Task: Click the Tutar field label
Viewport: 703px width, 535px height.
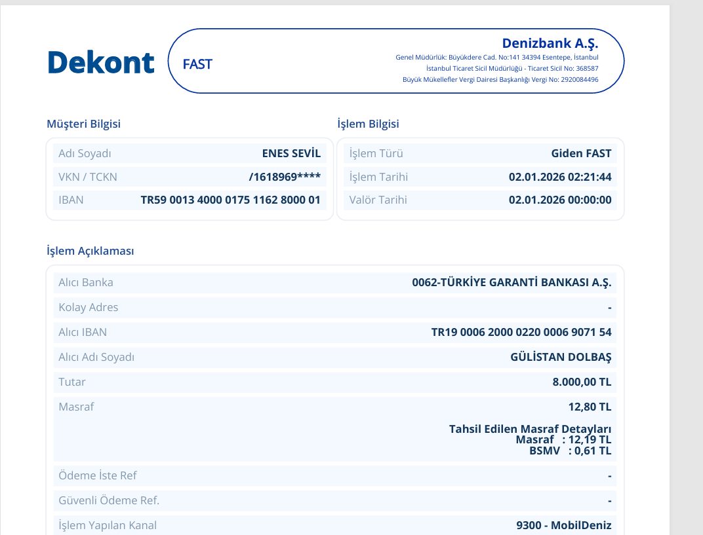Action: point(71,382)
